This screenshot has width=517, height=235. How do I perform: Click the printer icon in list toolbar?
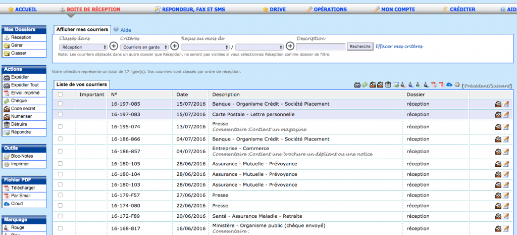[457, 85]
